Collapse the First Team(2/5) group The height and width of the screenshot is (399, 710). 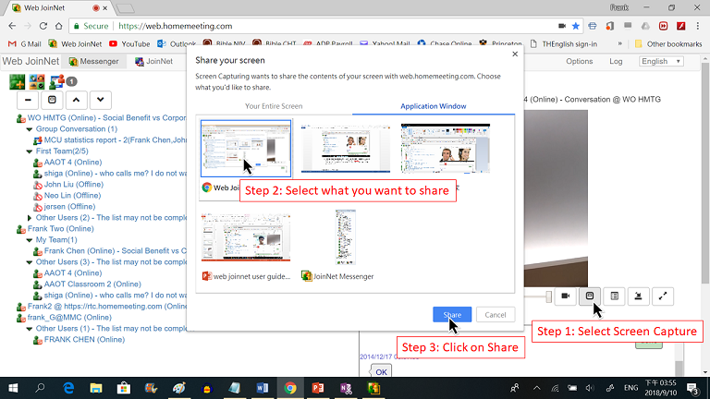pos(30,151)
